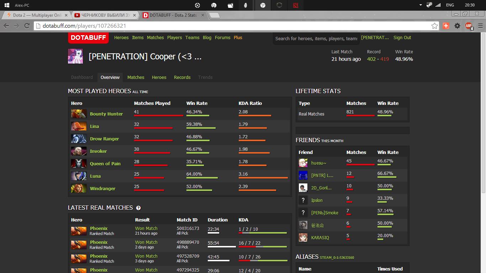Click the taskbar clock showing 20:30
Screen dimensions: 486x273
pyautogui.click(x=470, y=5)
